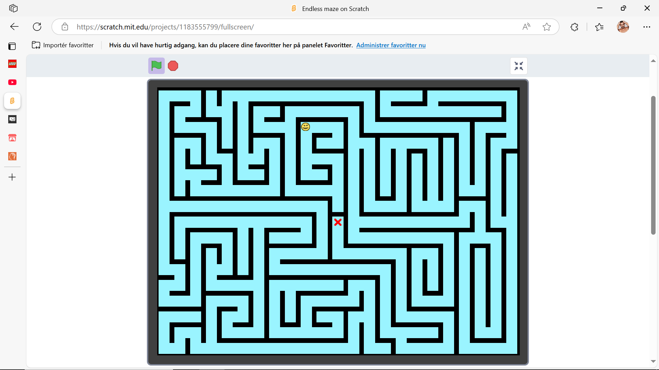Open the itch.io storefront icon in the sidebar
Screen dimensions: 659x370
pyautogui.click(x=12, y=138)
